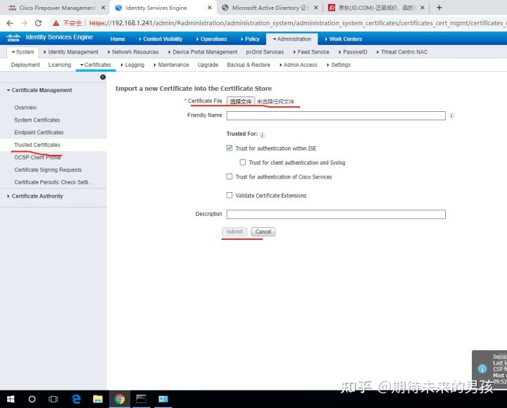Open Certificate Signing Requests in sidebar

tap(48, 170)
